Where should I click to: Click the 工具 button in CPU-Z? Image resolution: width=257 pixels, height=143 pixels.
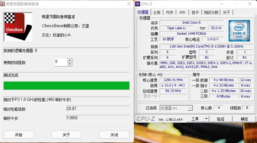[195, 119]
